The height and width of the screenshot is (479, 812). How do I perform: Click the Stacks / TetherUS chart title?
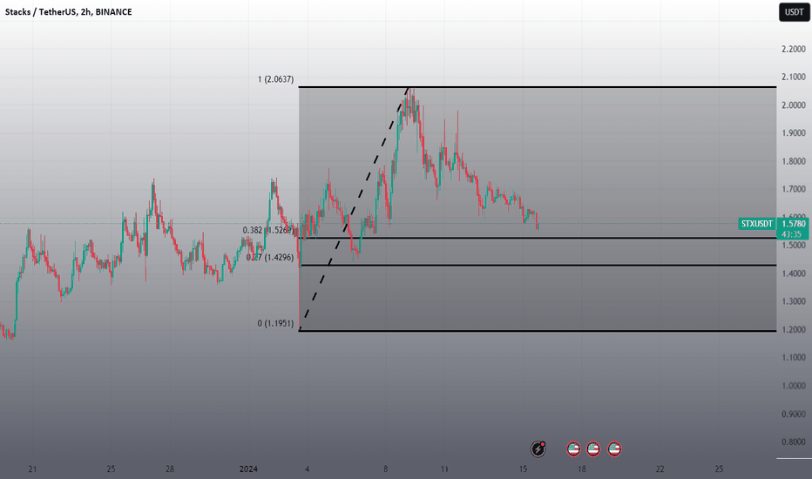point(68,12)
